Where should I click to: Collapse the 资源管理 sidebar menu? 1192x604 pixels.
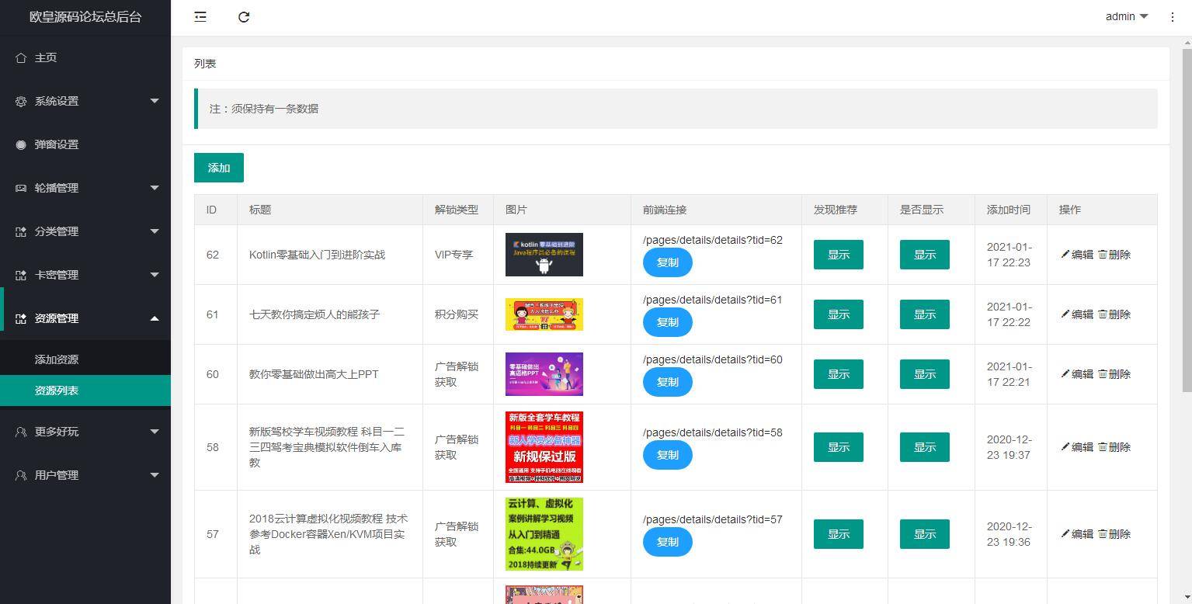coord(85,318)
